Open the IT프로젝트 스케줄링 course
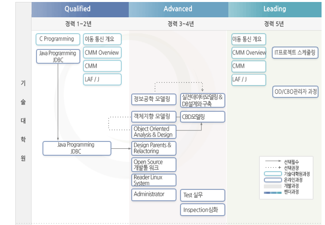The width and height of the screenshot is (325, 225). tap(295, 52)
